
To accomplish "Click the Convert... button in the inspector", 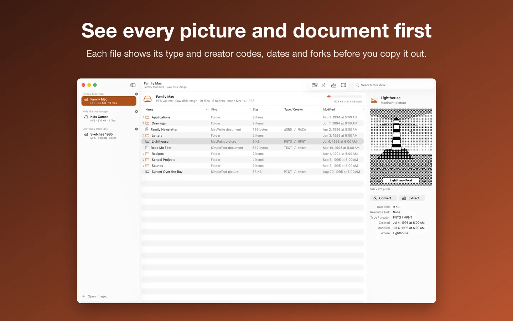I will 383,198.
